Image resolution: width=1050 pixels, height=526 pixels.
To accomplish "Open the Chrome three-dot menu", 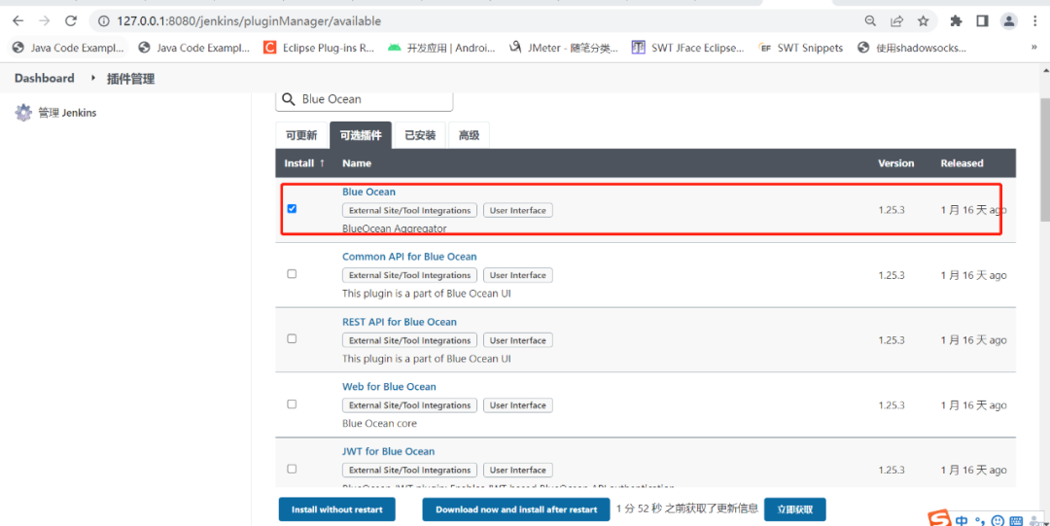I will coord(1035,21).
